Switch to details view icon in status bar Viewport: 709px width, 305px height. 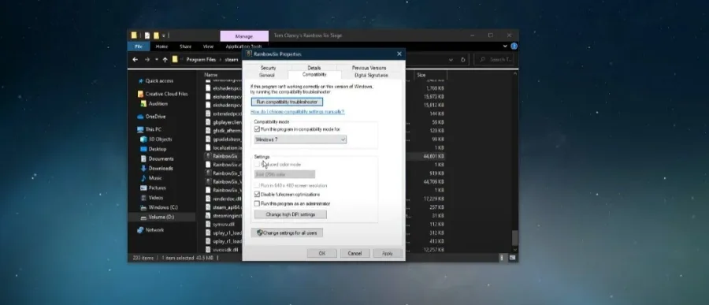503,258
